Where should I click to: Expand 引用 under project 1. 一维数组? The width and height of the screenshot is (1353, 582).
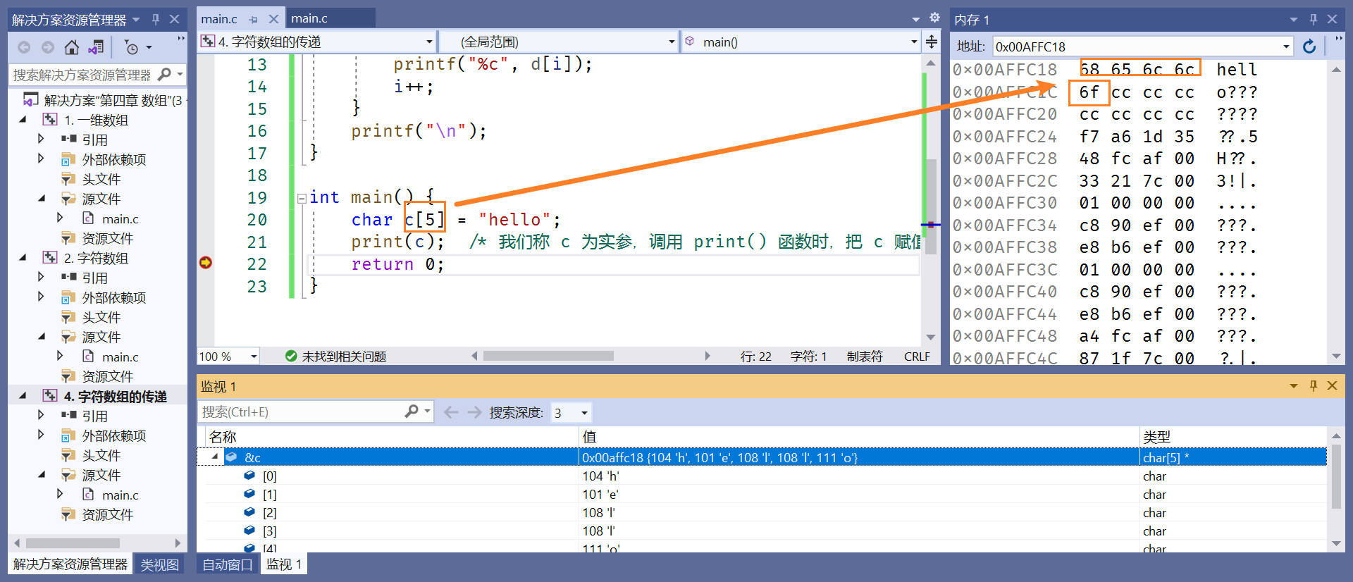pyautogui.click(x=41, y=139)
